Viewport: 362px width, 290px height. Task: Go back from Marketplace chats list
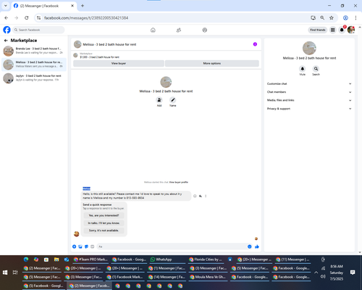click(x=6, y=41)
